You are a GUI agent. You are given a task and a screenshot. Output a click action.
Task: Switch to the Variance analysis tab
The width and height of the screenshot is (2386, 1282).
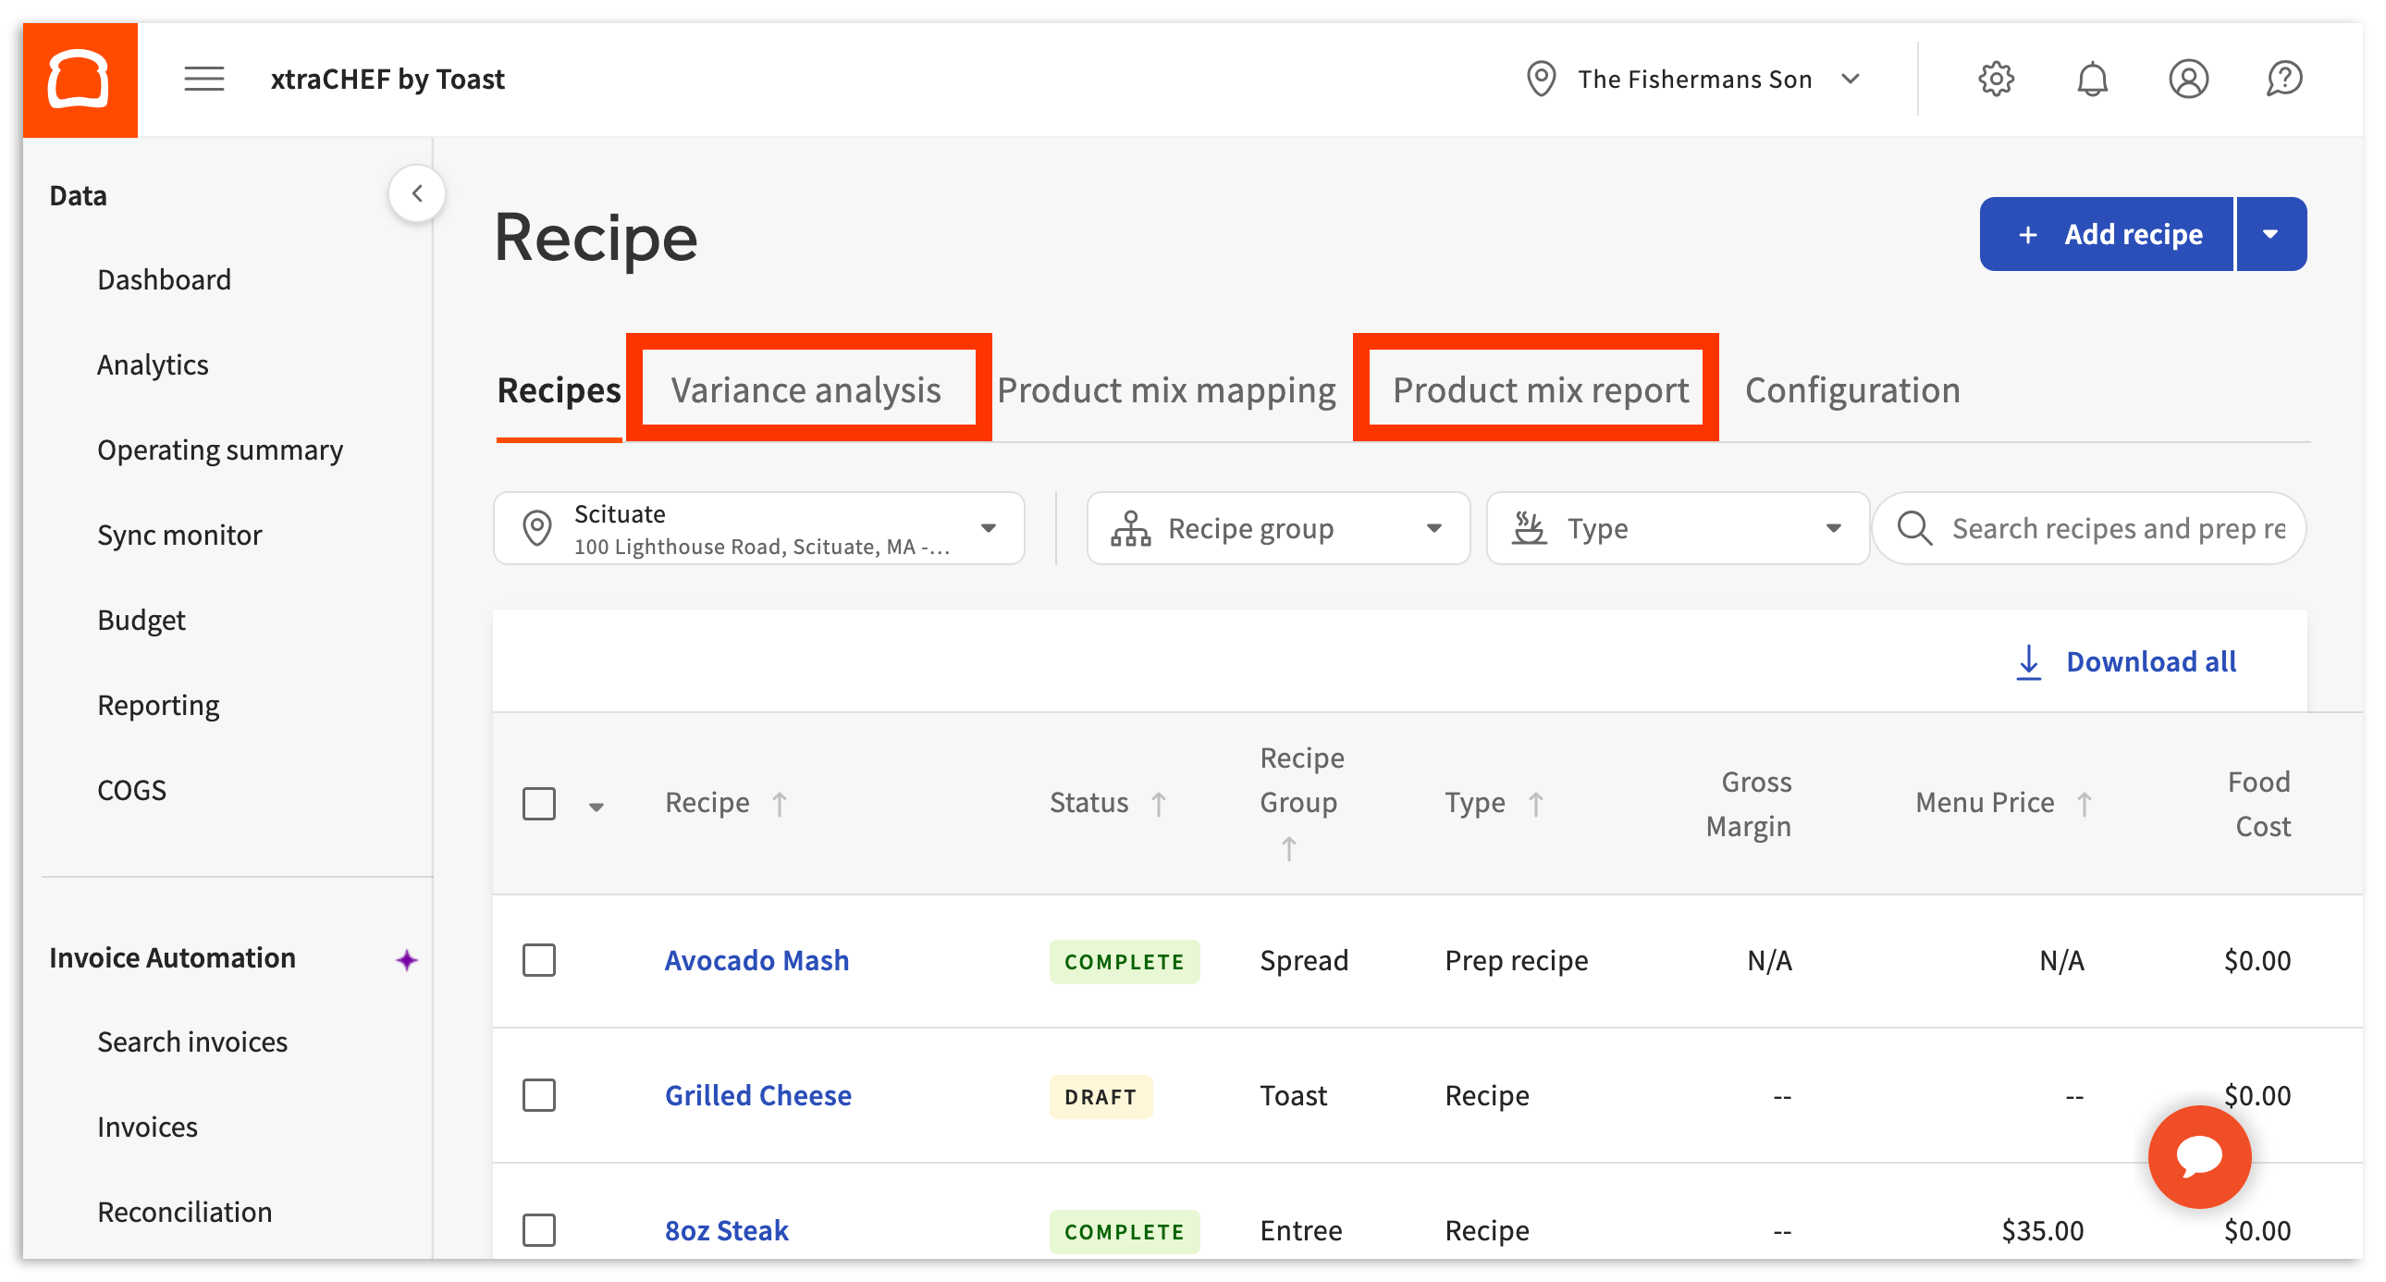806,390
